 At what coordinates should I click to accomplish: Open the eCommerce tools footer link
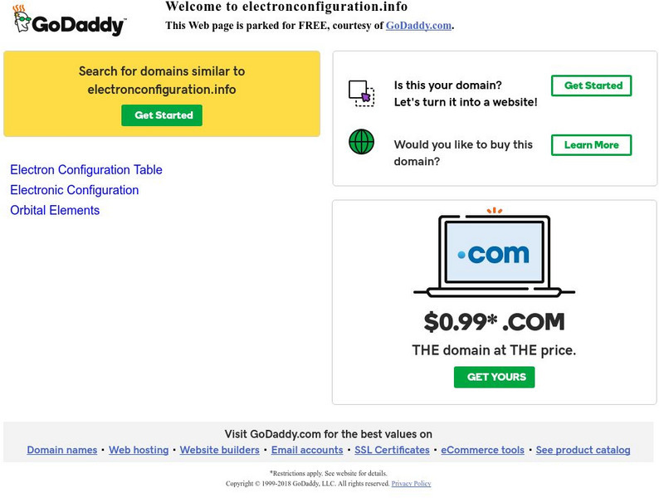(482, 450)
